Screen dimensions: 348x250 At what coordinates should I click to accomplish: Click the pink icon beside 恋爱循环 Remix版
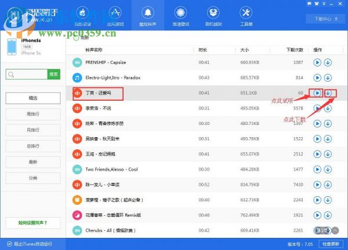coord(77,215)
